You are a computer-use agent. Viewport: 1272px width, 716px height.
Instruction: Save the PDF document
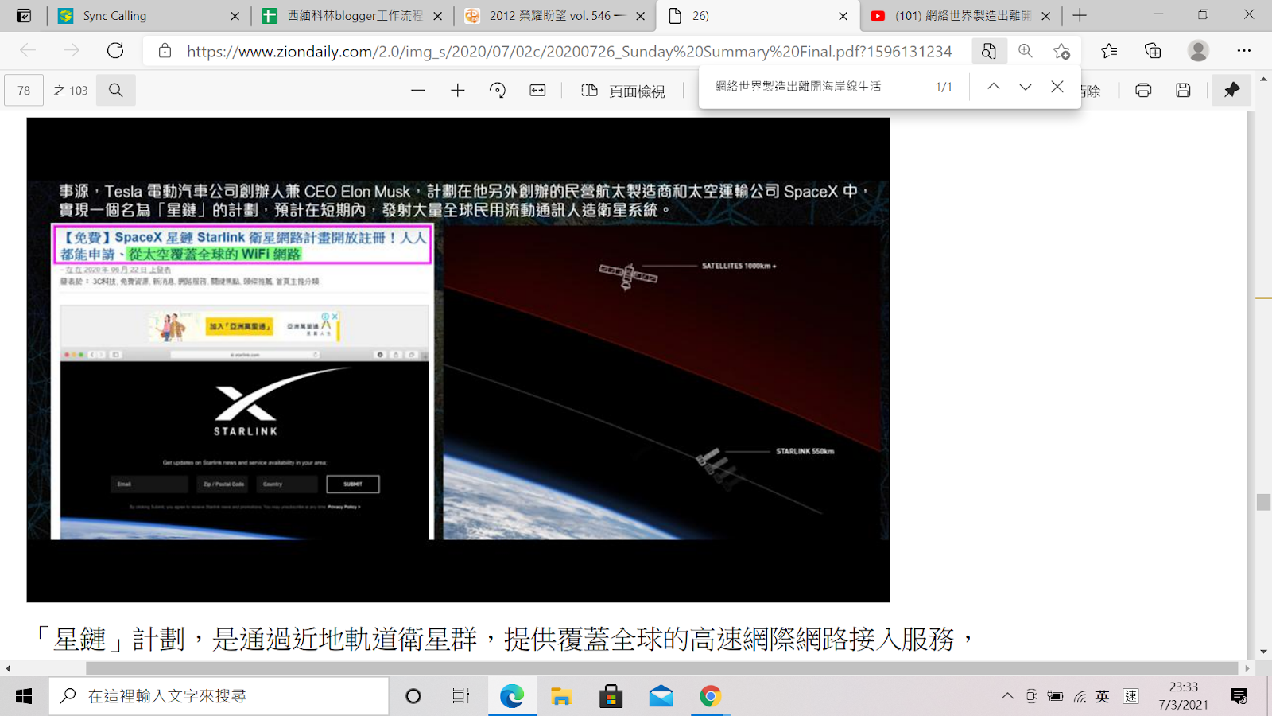[x=1183, y=91]
